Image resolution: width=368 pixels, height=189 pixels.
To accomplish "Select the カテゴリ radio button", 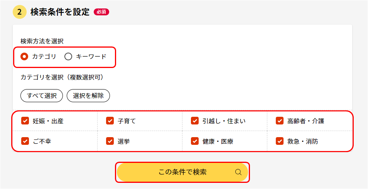I will (24, 56).
